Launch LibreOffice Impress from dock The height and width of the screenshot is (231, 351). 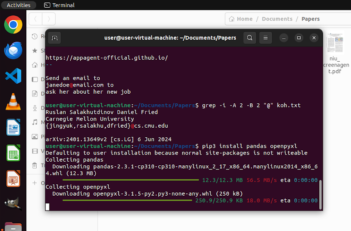[13, 179]
